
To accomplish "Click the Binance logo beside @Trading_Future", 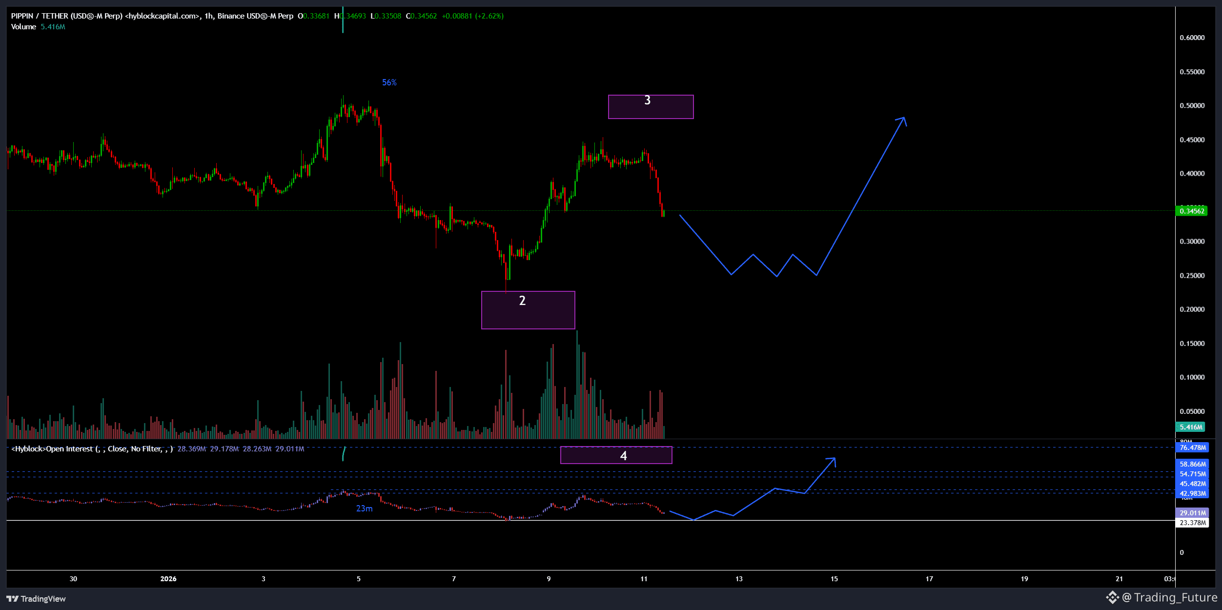I will click(x=1112, y=597).
